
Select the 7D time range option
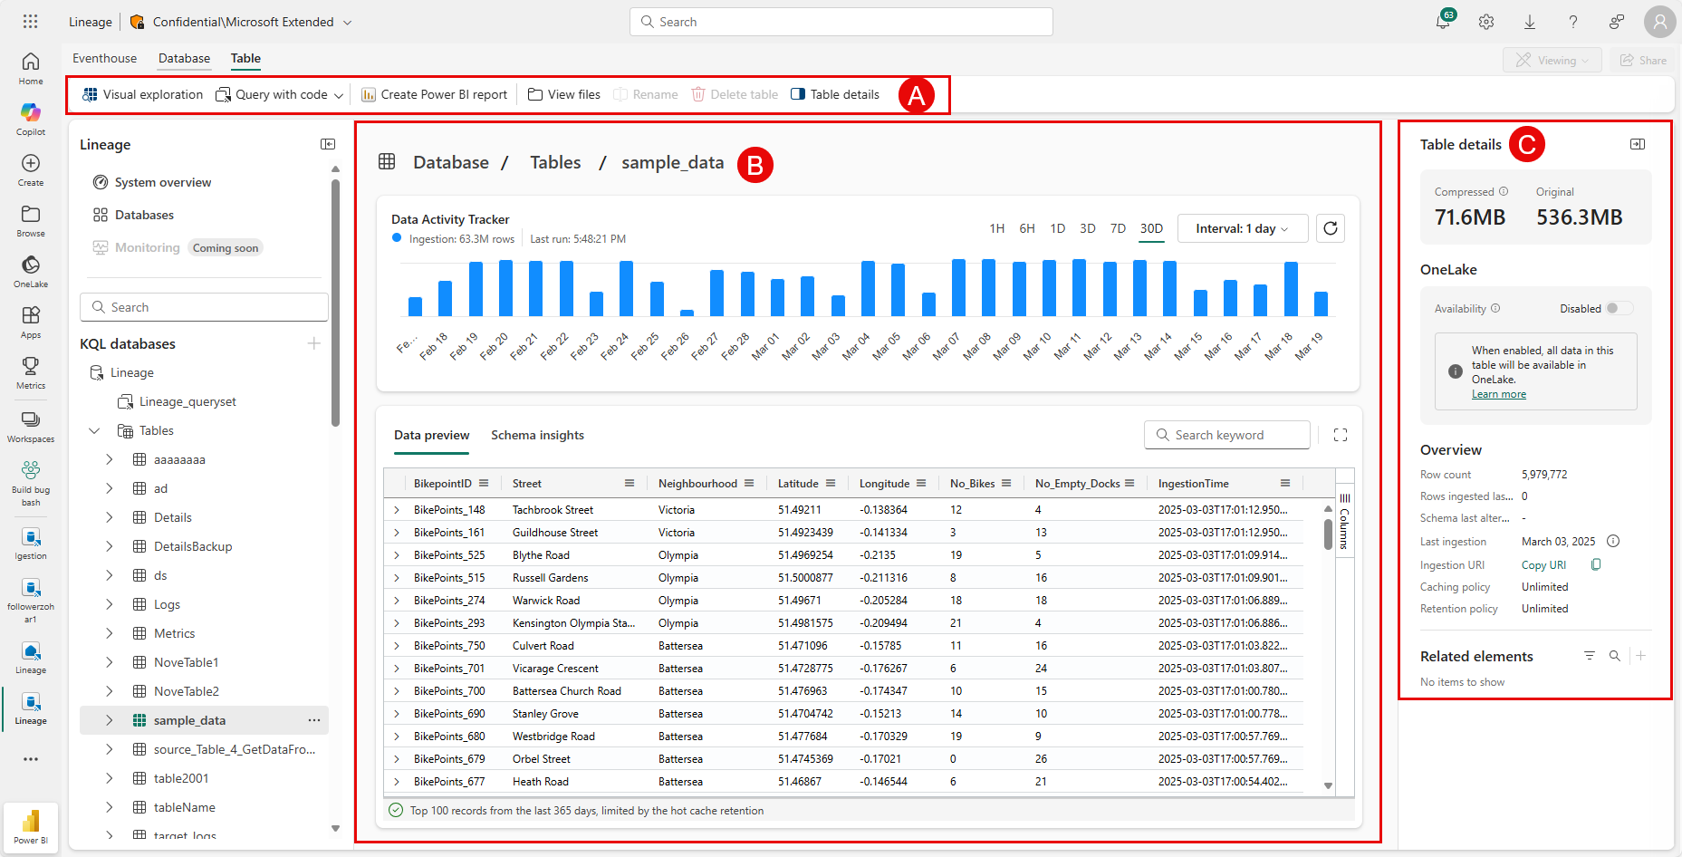coord(1118,228)
